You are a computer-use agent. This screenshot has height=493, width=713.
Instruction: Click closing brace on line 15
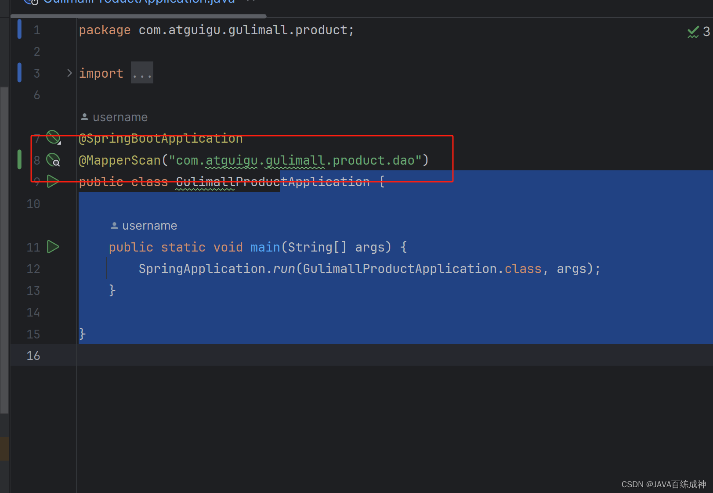click(x=82, y=334)
